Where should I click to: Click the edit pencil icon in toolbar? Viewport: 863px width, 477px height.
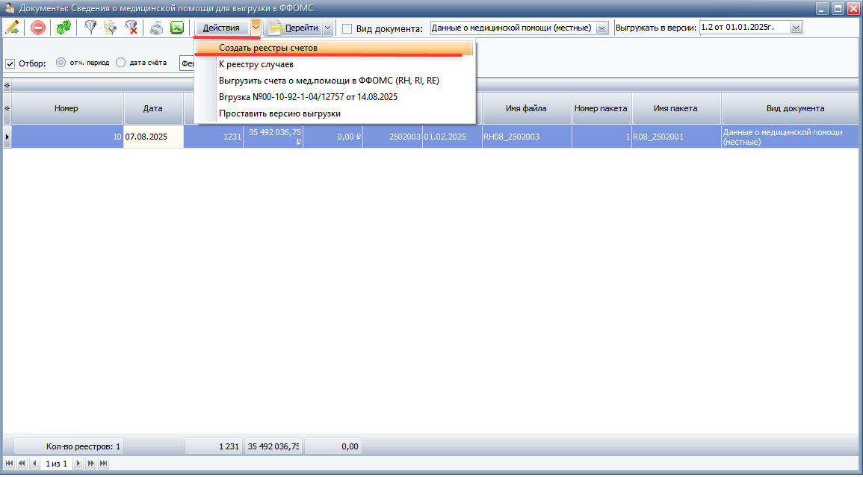point(12,28)
